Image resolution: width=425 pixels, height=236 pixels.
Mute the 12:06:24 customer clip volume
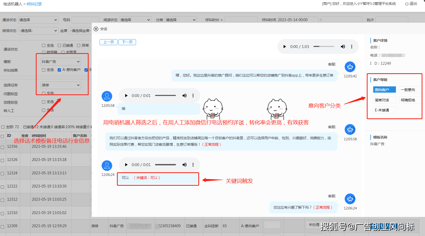(184, 165)
